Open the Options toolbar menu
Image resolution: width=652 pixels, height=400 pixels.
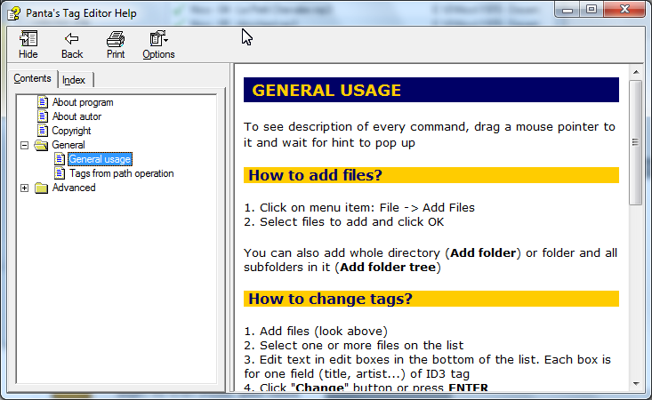coord(158,44)
